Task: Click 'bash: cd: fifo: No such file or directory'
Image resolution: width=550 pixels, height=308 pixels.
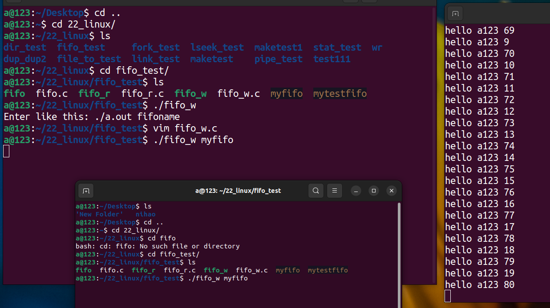Action: (158, 246)
